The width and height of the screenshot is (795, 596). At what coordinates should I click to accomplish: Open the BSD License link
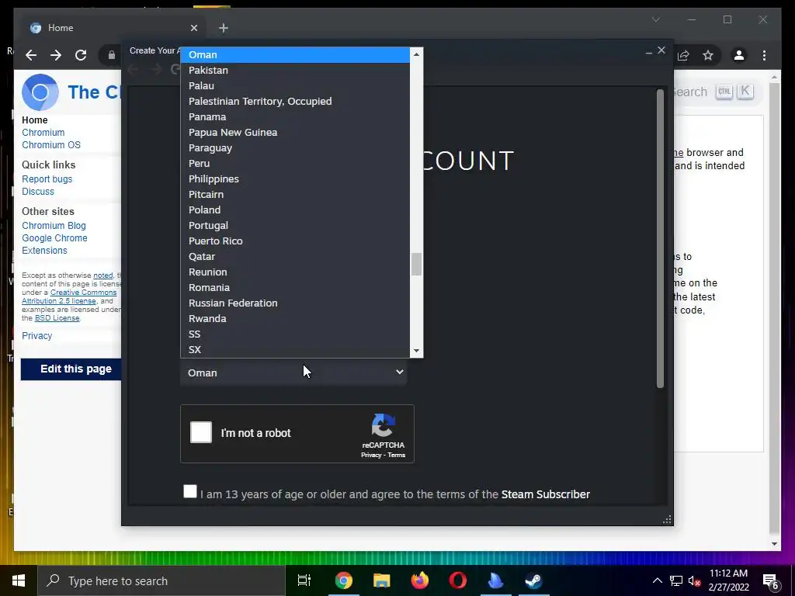[57, 318]
